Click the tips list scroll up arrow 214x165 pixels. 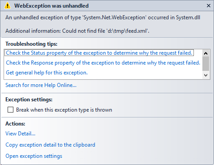click(x=206, y=53)
